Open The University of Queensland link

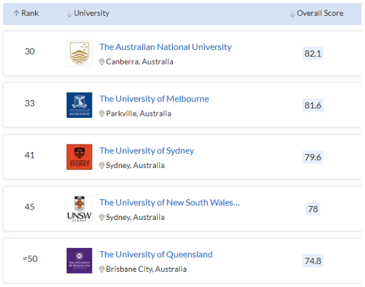point(156,255)
